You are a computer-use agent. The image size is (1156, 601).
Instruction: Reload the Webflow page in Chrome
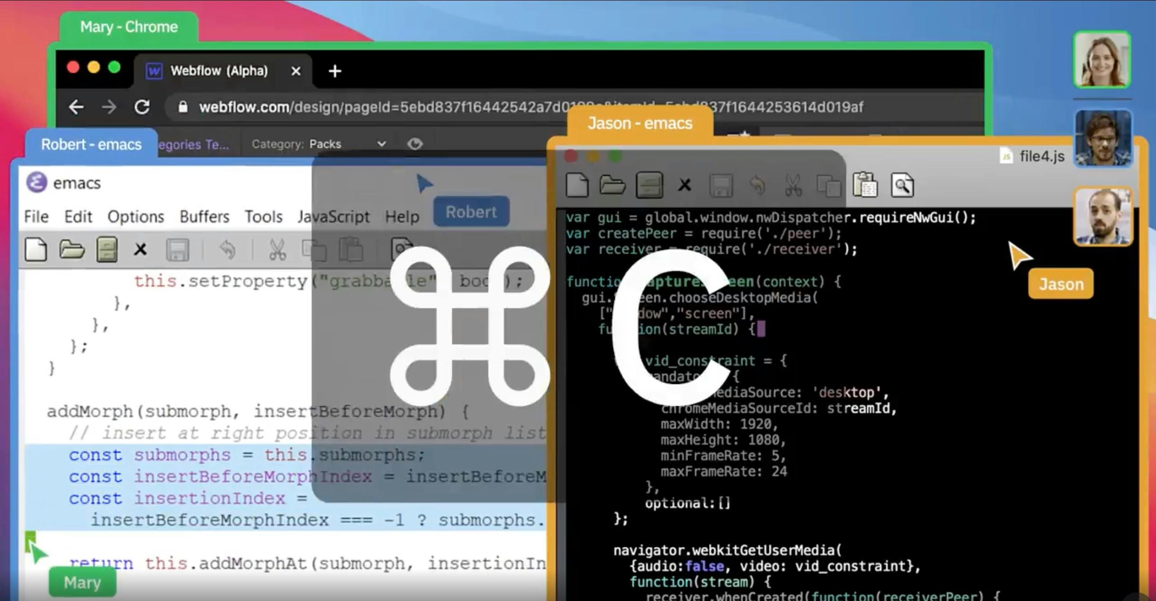coord(142,107)
